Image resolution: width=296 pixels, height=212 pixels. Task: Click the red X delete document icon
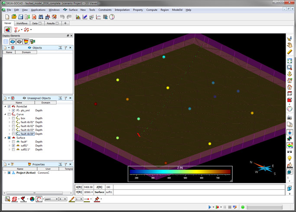click(x=34, y=17)
